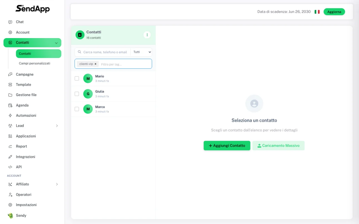
Task: Click the Account gear icon in sidebar
Action: (x=10, y=32)
